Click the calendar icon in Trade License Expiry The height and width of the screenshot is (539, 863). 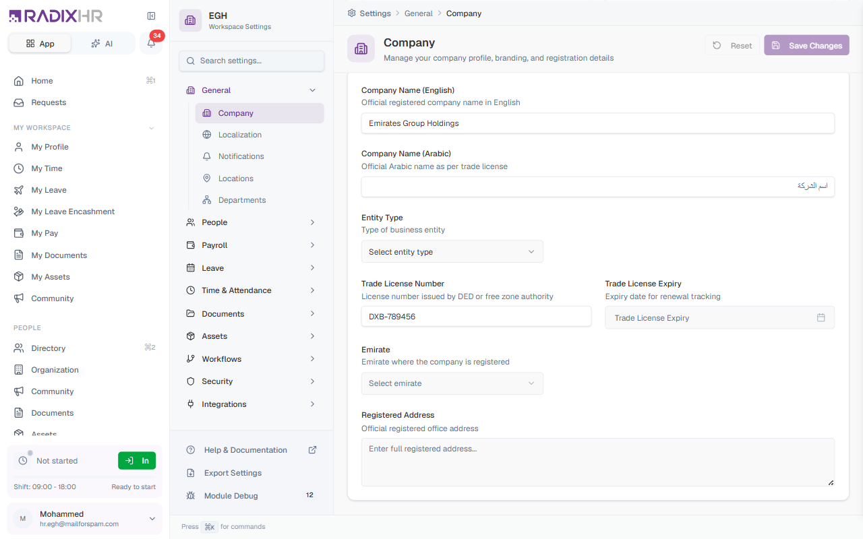tap(821, 317)
